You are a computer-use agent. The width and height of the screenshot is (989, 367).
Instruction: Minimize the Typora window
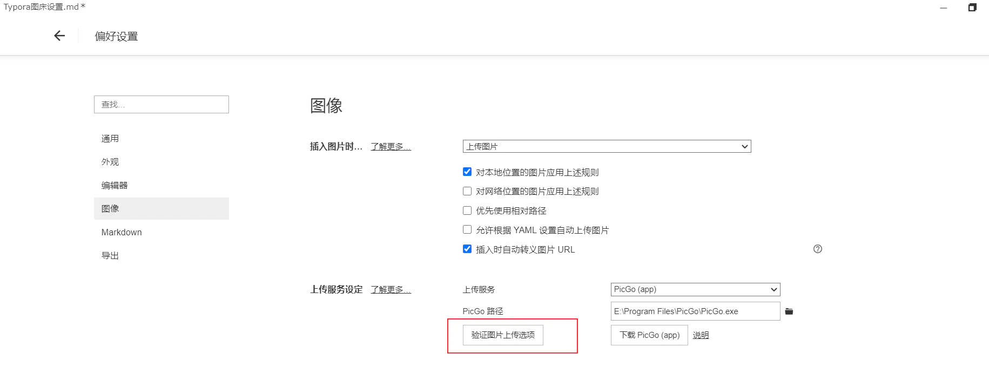[944, 8]
